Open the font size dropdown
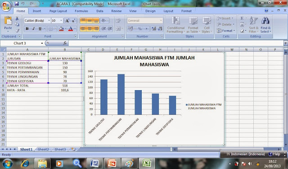 tap(61, 20)
